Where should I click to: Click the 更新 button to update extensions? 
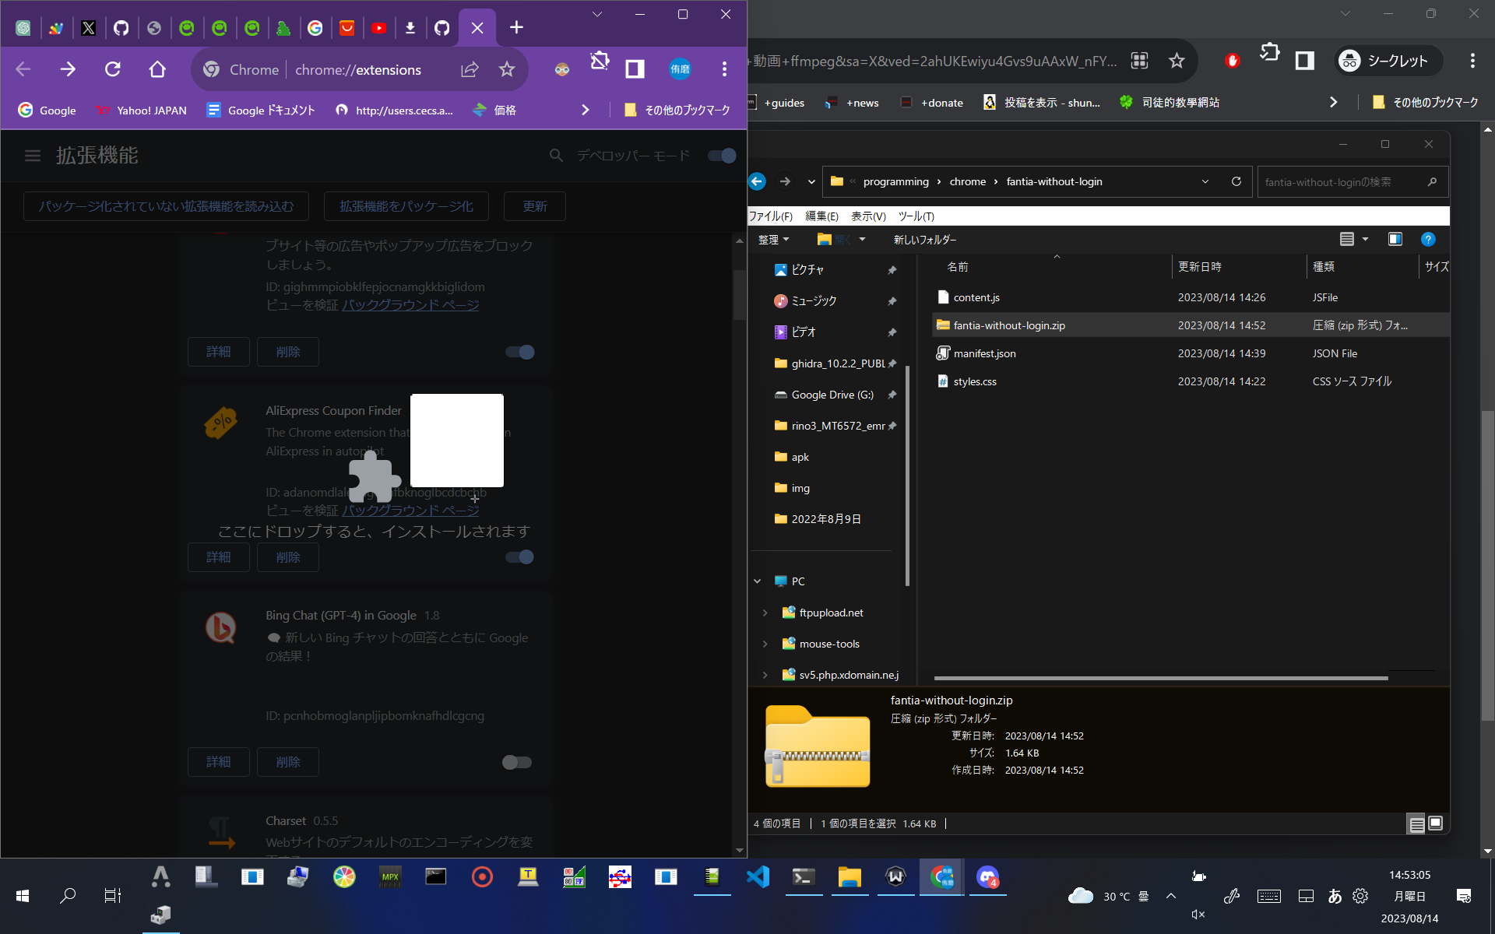[x=534, y=205]
